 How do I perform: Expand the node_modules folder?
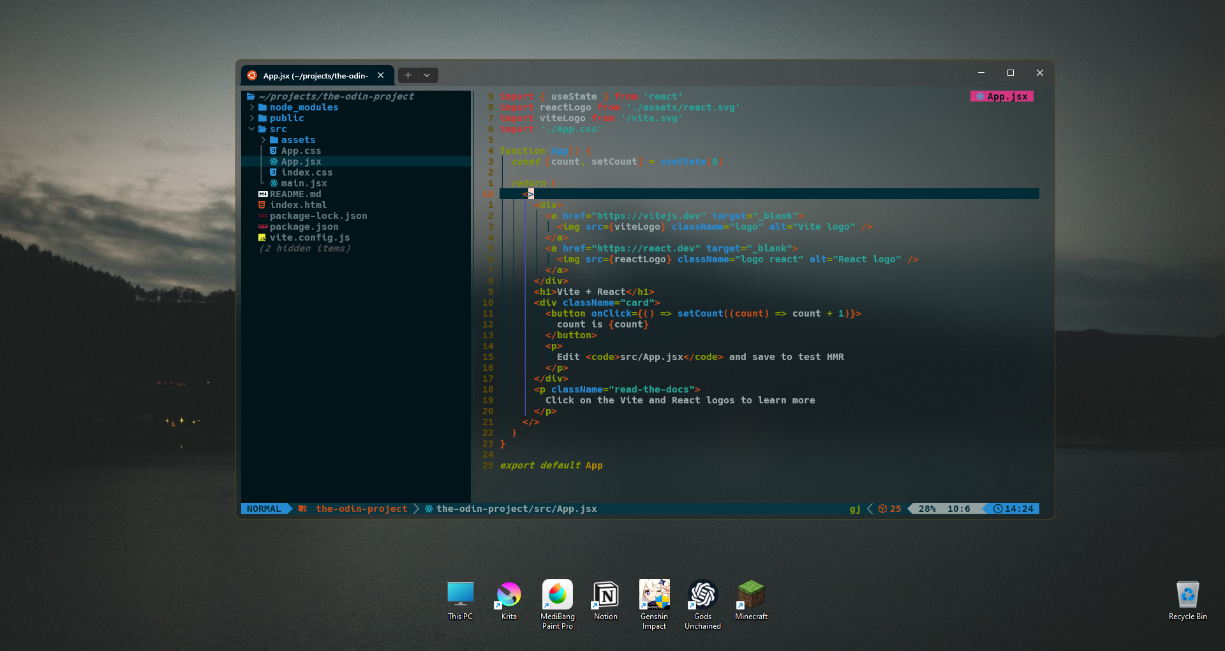tap(304, 107)
